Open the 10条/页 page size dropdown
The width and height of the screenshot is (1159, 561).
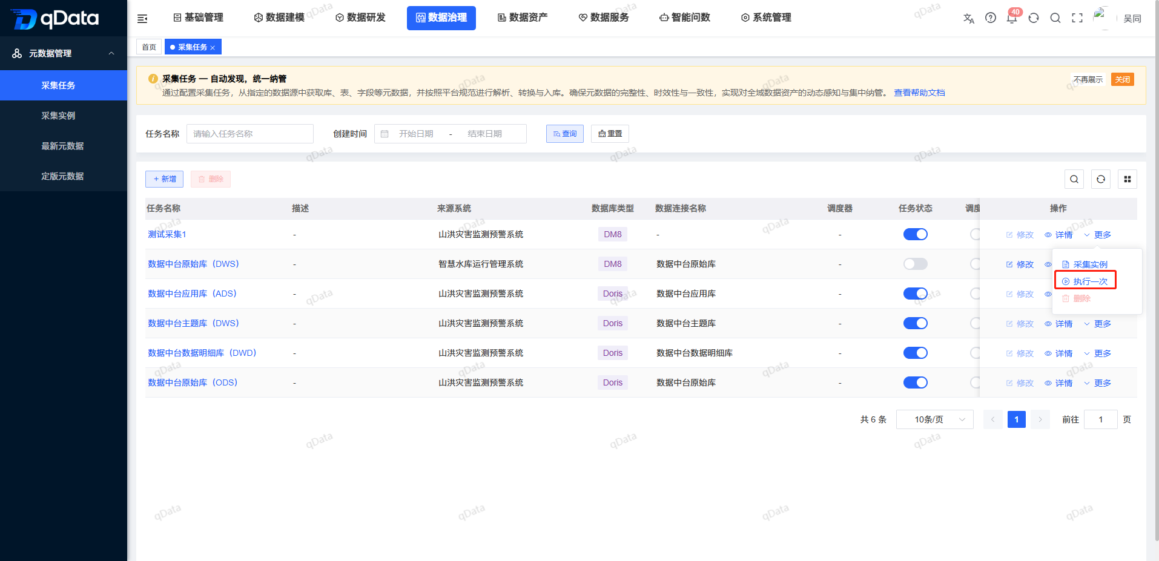pyautogui.click(x=934, y=419)
